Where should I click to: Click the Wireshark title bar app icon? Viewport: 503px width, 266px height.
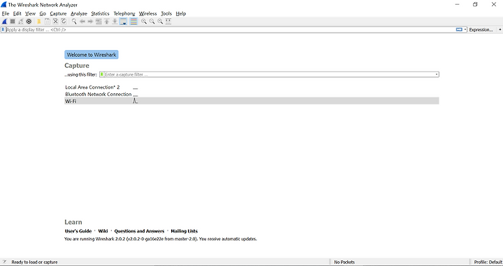point(3,4)
